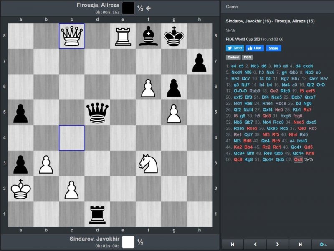
Task: Jump to the first move of game
Action: pos(232,244)
